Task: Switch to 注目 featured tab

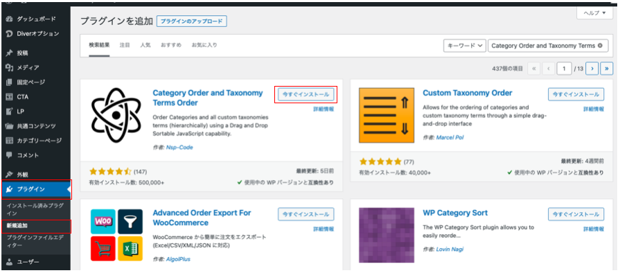Action: tap(125, 45)
